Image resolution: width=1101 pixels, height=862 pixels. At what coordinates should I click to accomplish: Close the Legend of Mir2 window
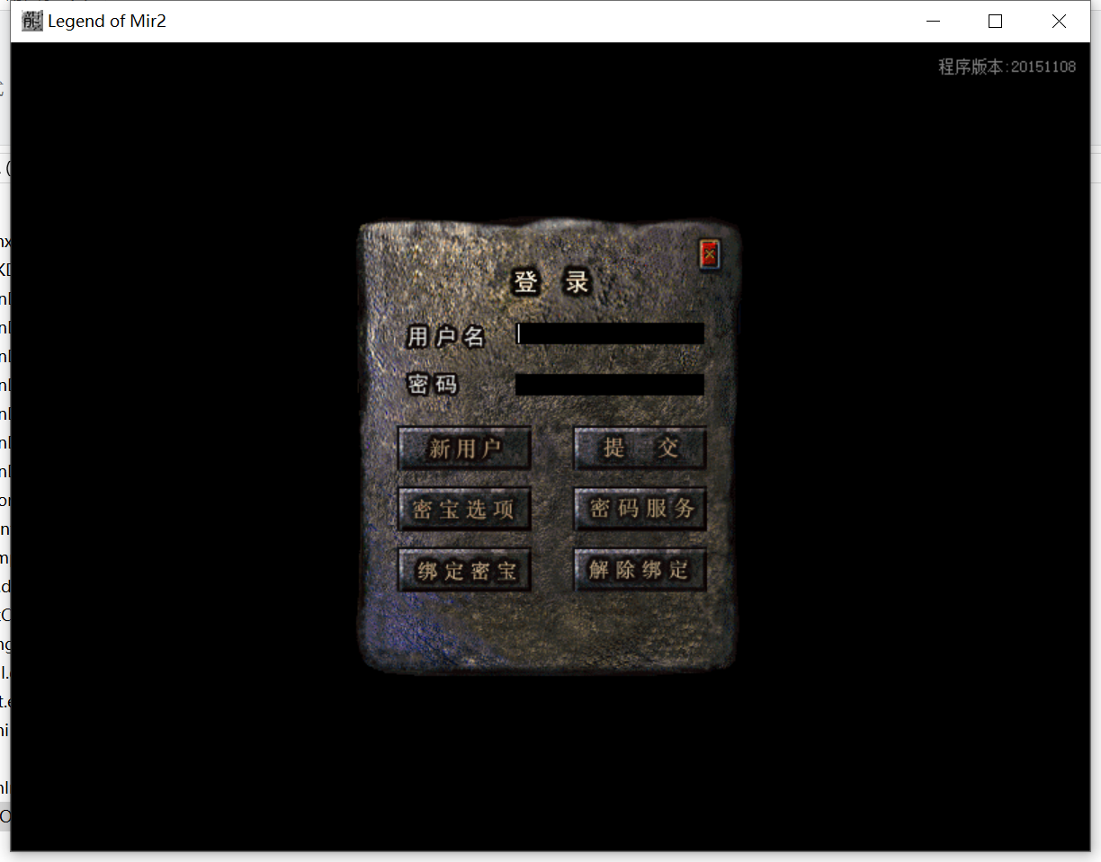point(1059,22)
